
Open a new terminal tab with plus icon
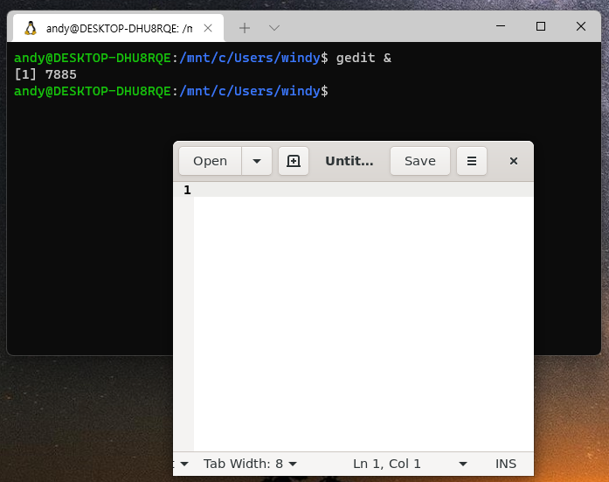245,28
